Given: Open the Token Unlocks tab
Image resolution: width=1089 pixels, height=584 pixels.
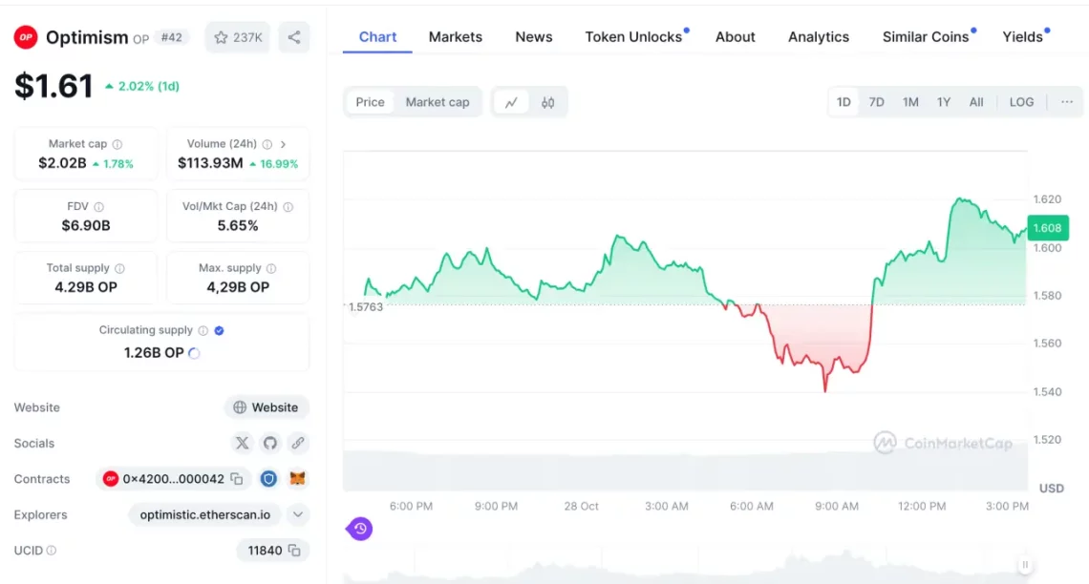Looking at the screenshot, I should click(x=633, y=36).
